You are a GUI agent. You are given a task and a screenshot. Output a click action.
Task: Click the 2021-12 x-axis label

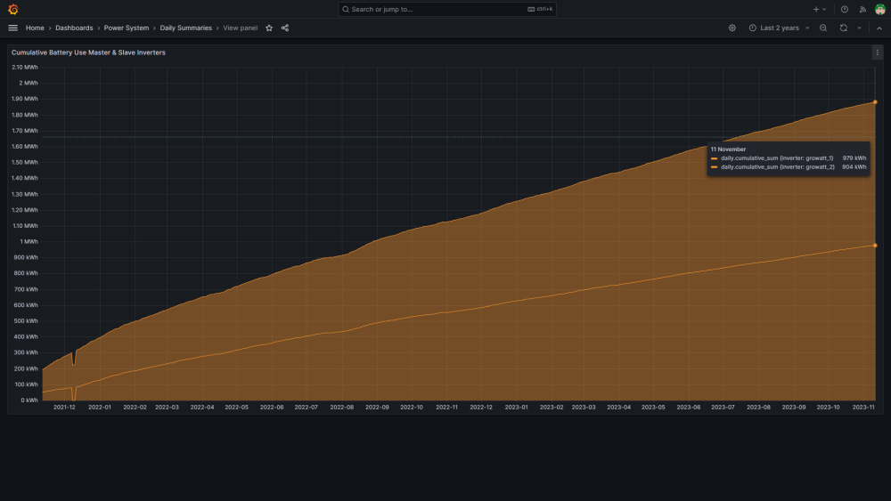pos(64,408)
